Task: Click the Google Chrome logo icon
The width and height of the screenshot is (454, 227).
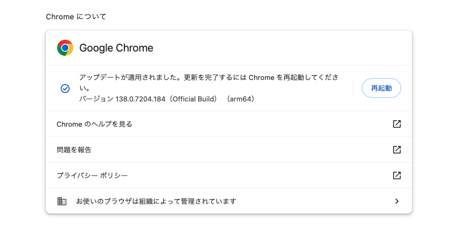Action: pyautogui.click(x=65, y=48)
